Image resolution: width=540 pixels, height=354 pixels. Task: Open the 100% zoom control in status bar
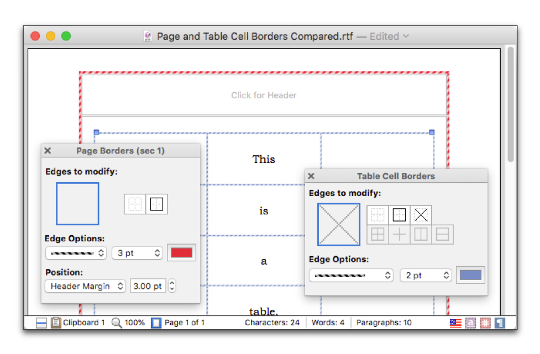[x=129, y=323]
